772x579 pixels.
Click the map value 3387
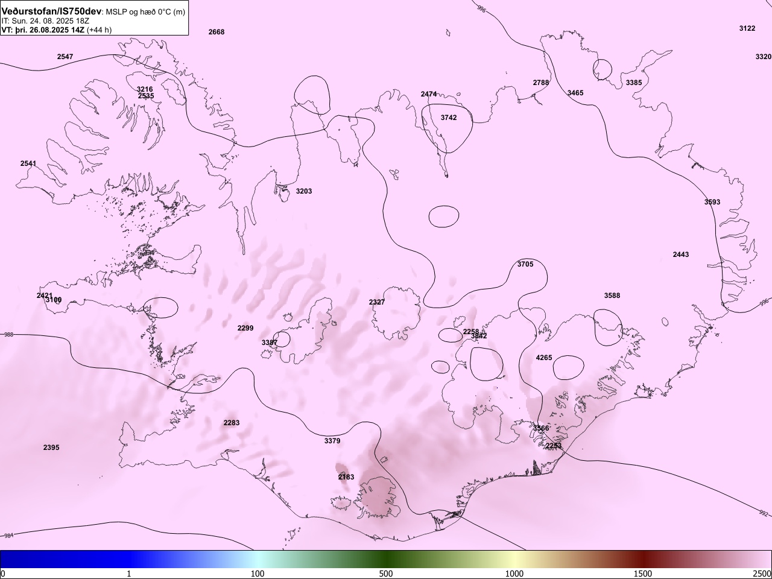click(270, 343)
